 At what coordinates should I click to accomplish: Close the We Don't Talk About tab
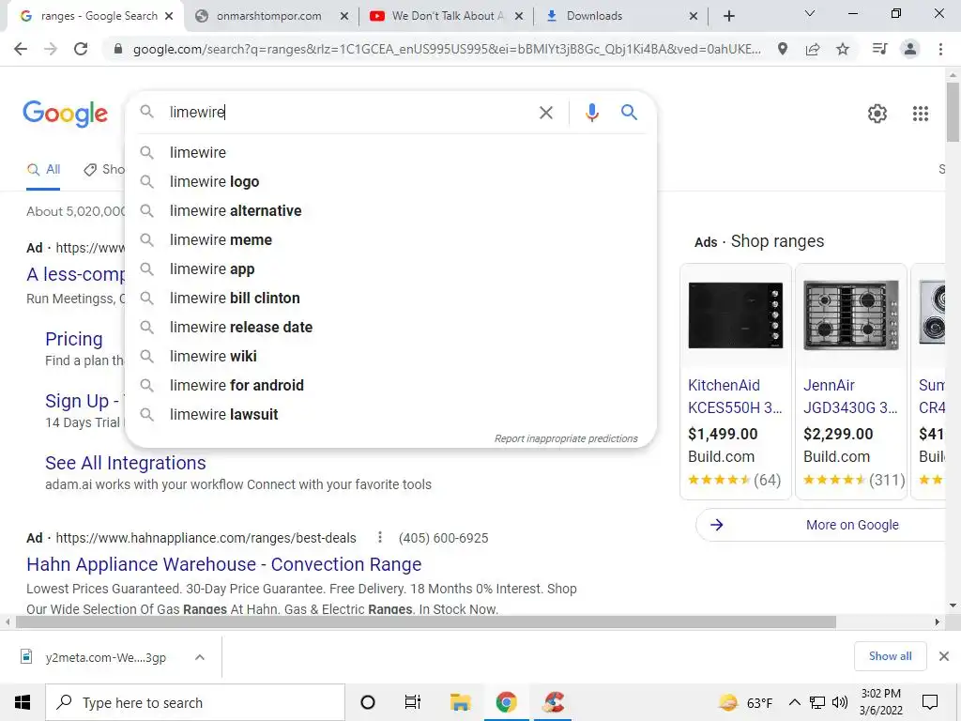(x=519, y=17)
